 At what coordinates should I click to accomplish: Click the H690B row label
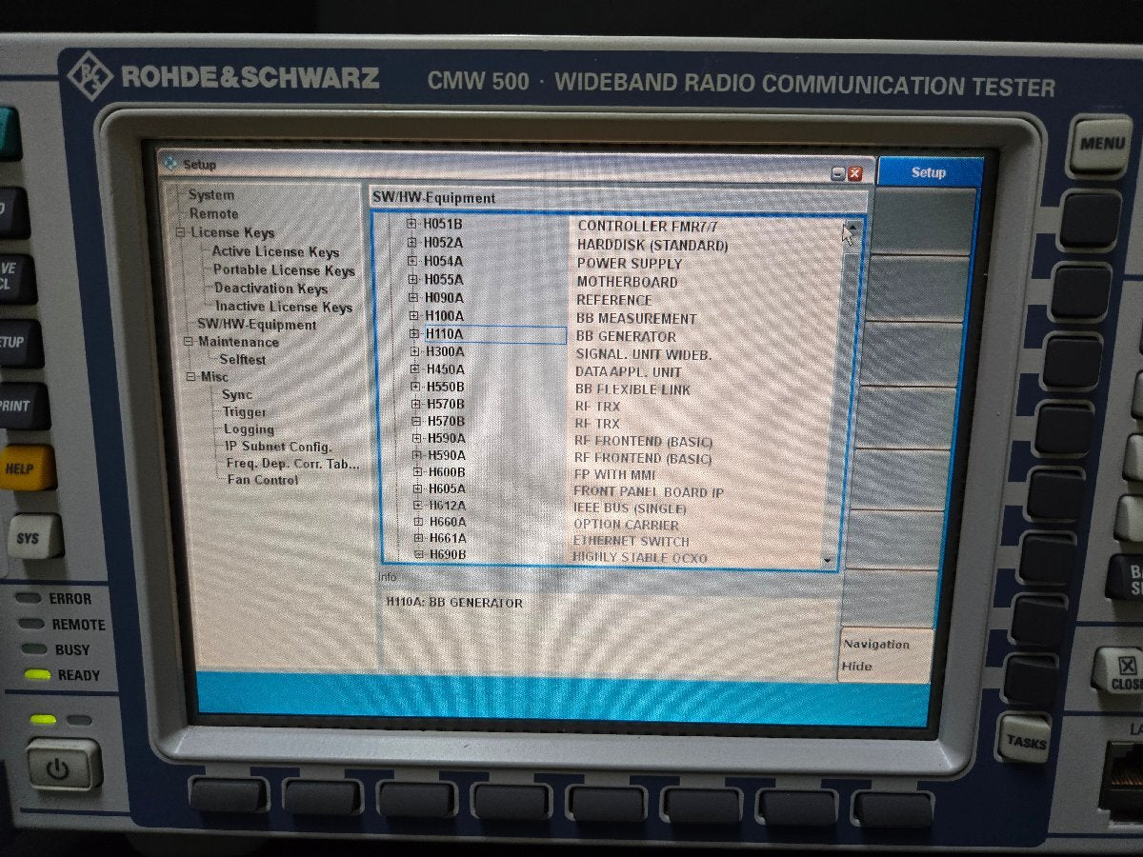coord(448,554)
